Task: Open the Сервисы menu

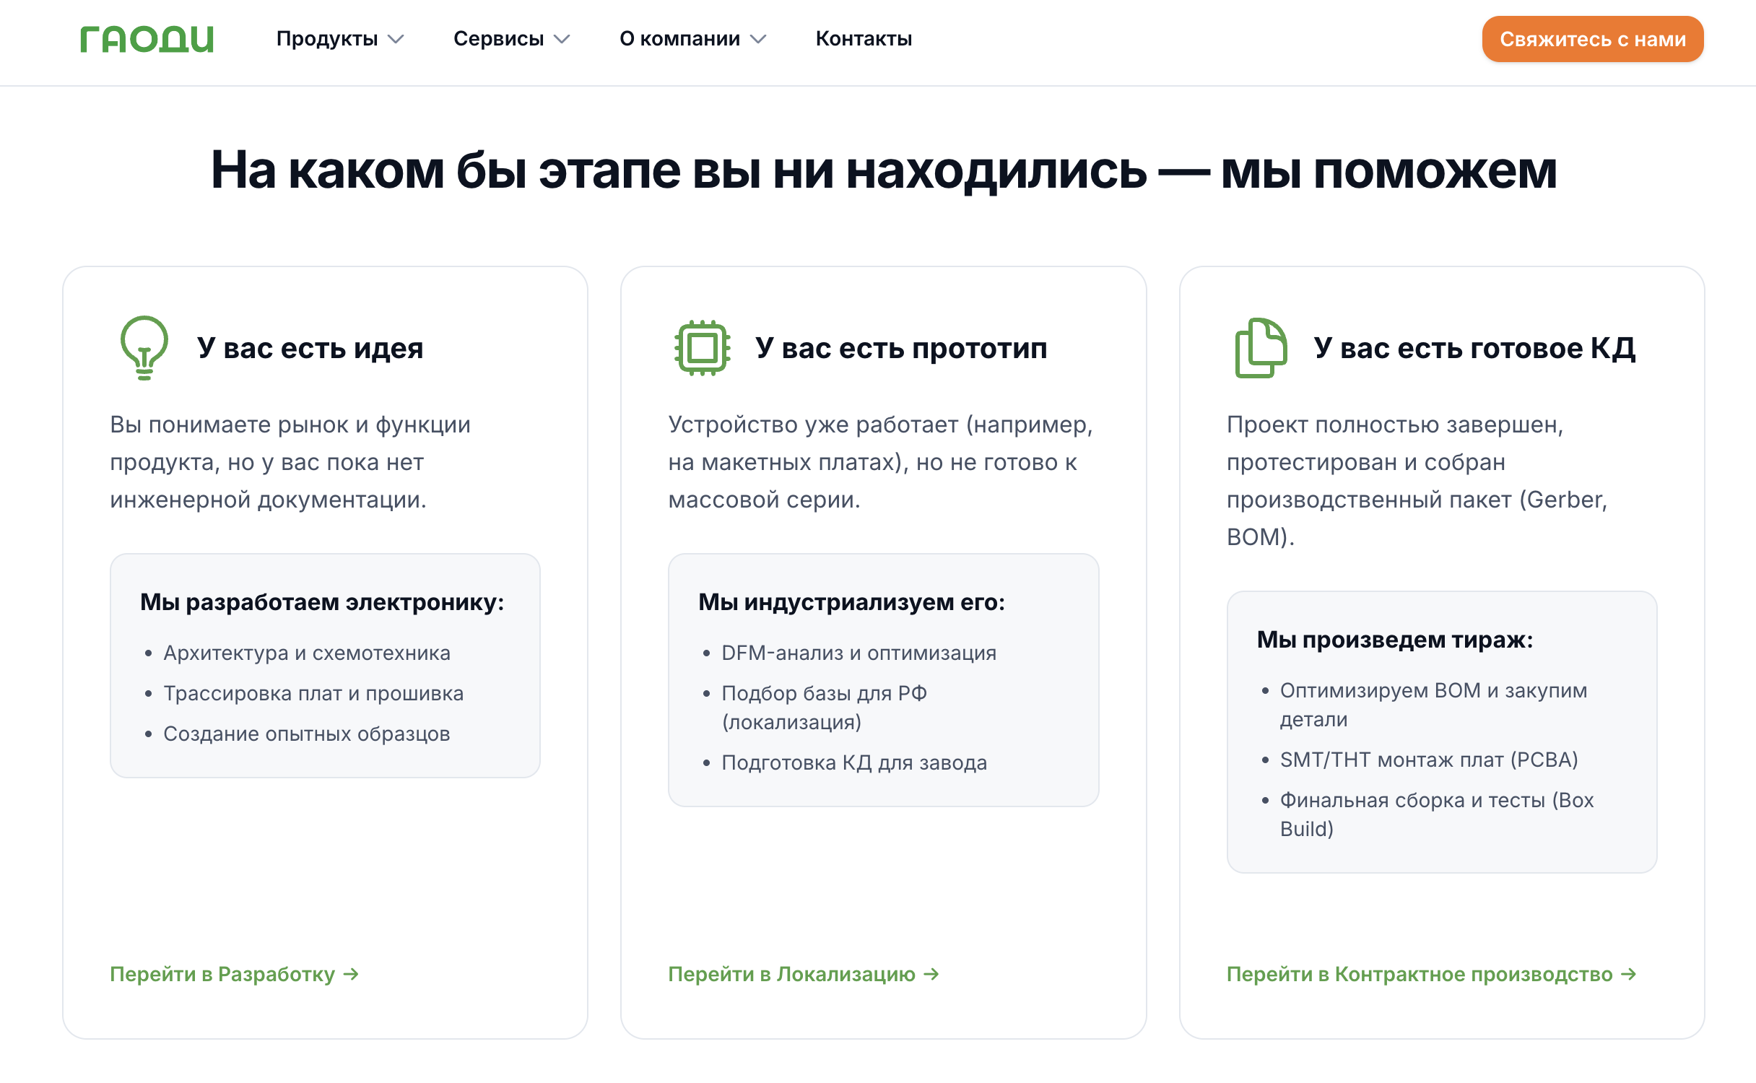Action: 498,39
